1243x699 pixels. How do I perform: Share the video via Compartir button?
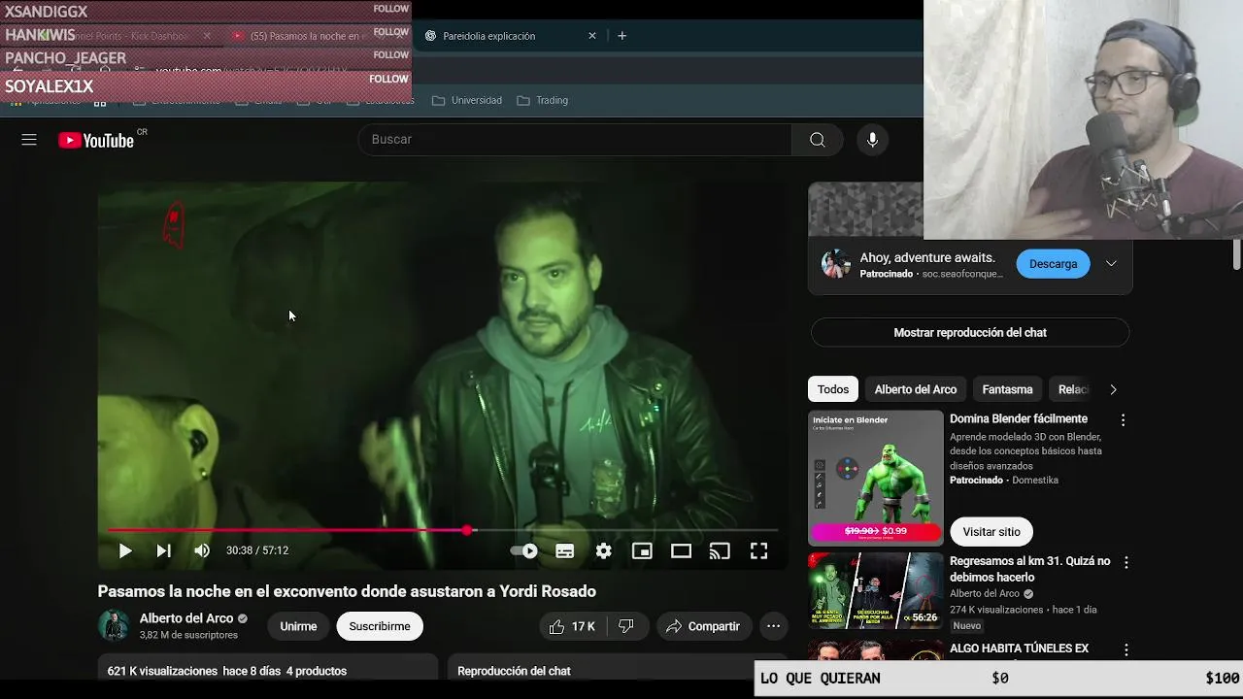point(704,626)
